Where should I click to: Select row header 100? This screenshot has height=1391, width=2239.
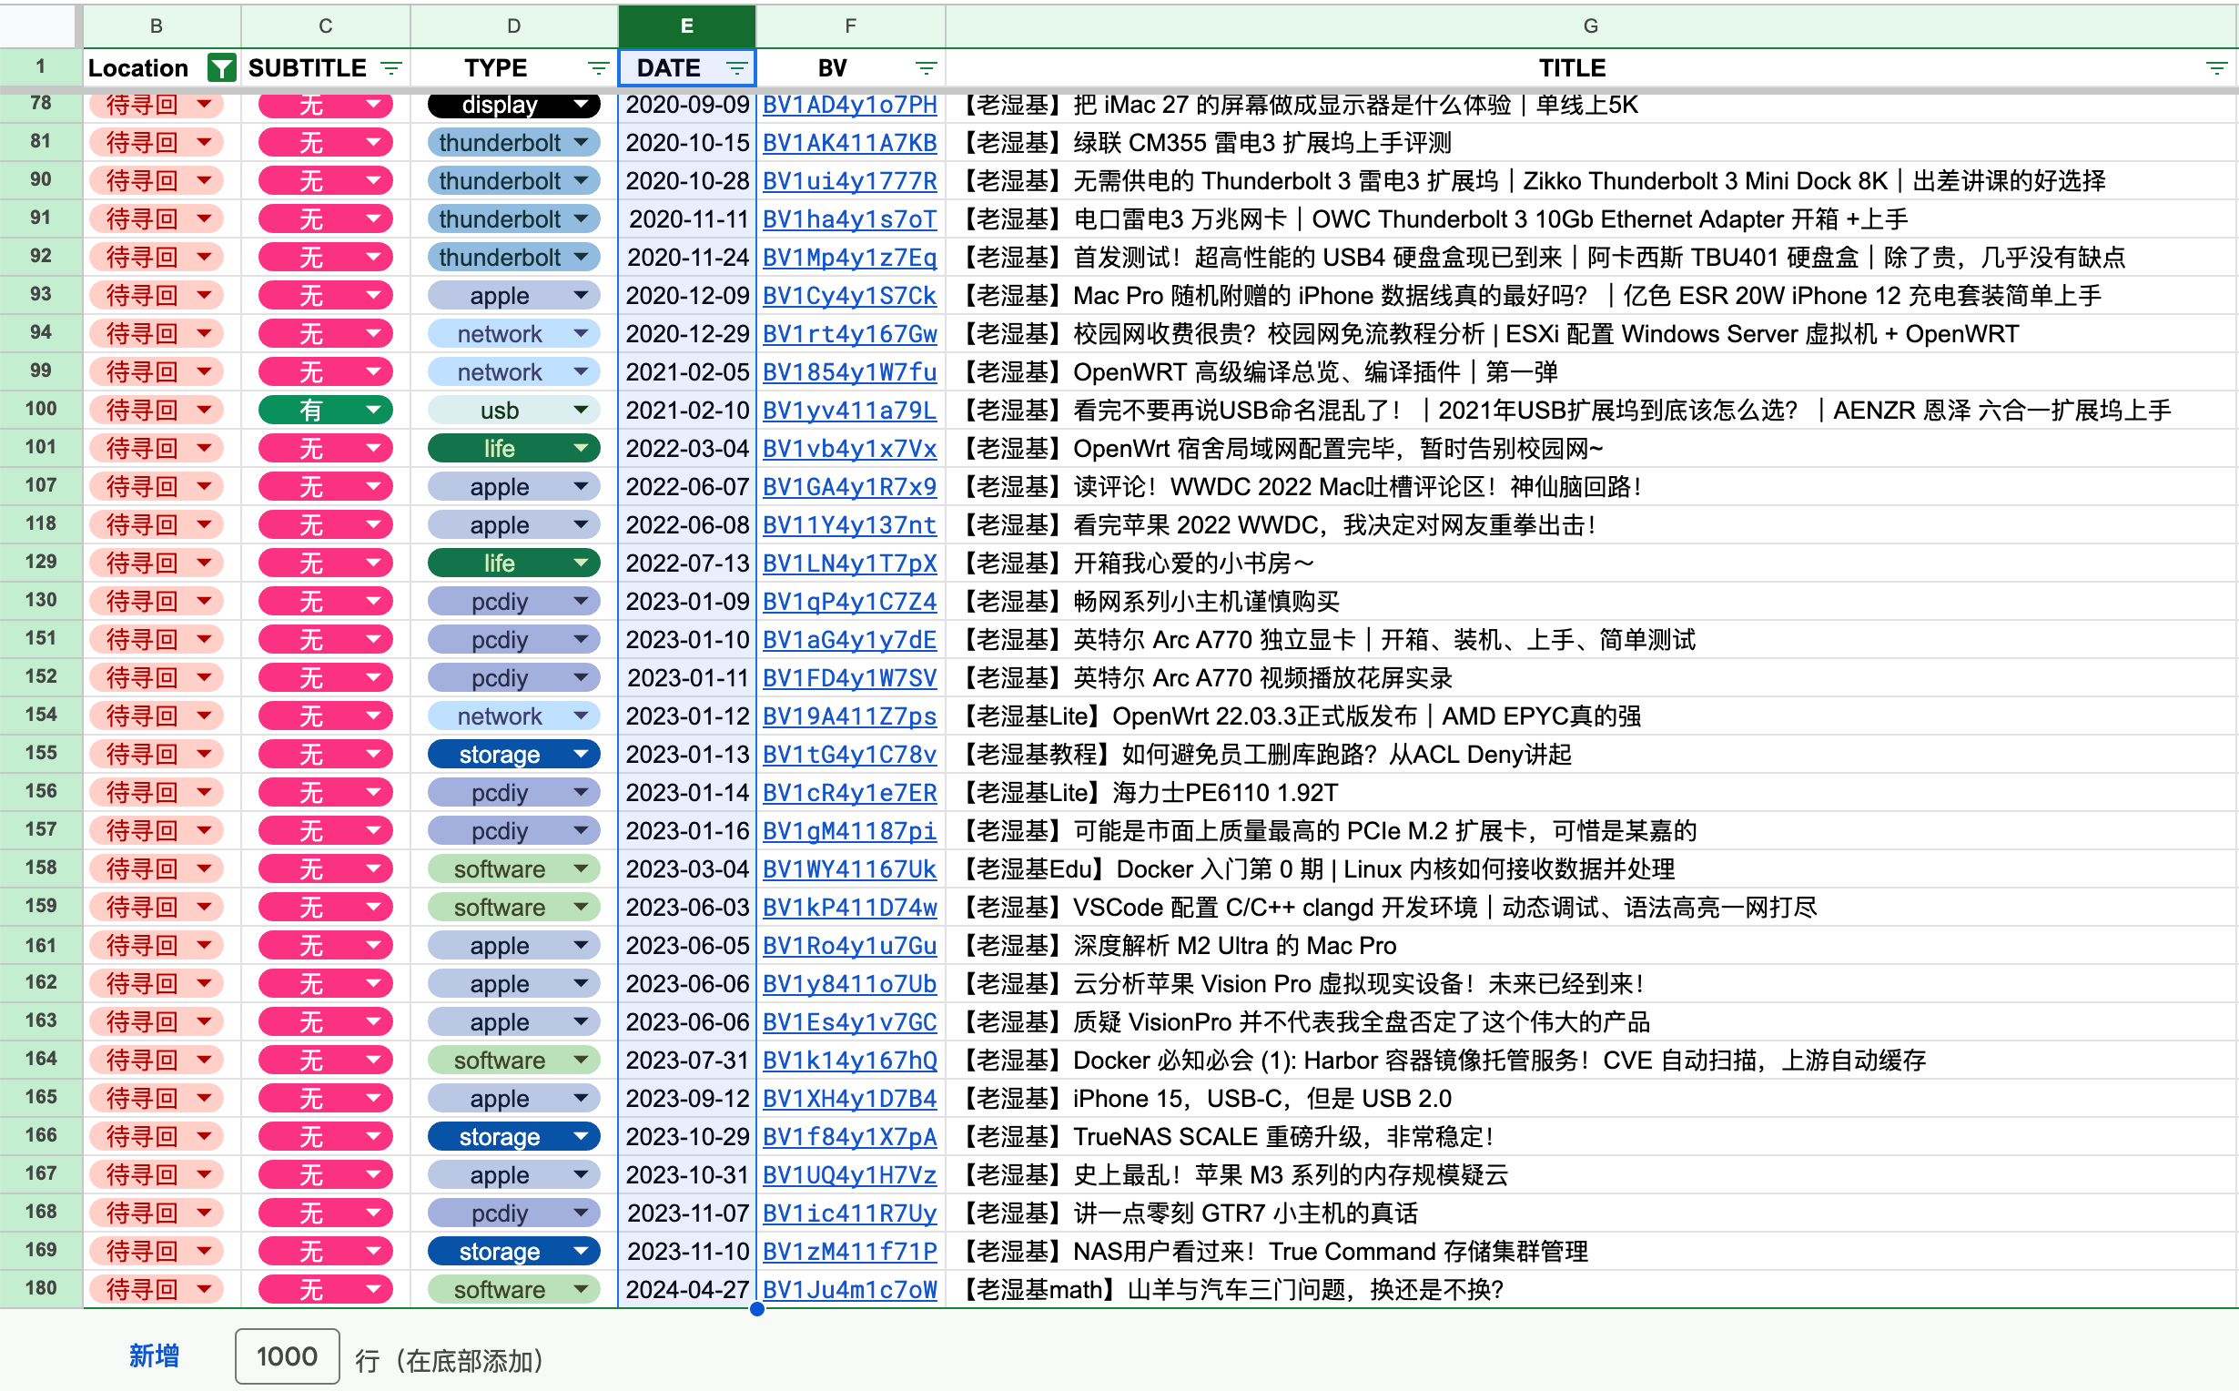40,410
